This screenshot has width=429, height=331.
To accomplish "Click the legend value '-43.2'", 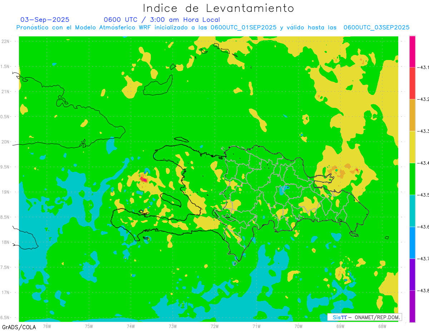I will [424, 99].
